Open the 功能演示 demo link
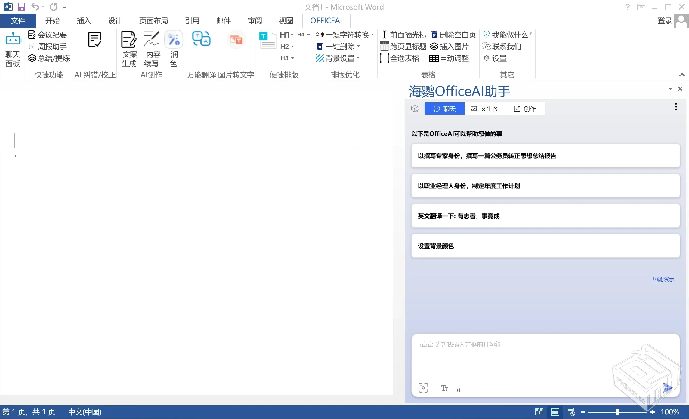The image size is (689, 419). coord(663,279)
